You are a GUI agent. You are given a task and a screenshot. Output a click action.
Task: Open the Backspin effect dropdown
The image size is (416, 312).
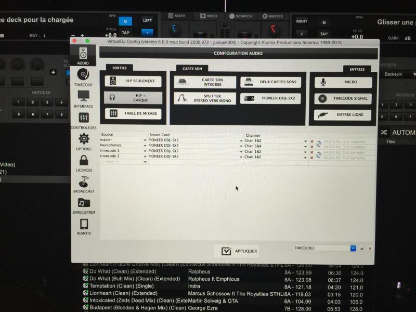tap(413, 74)
